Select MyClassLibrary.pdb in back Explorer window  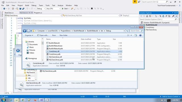[49, 71]
